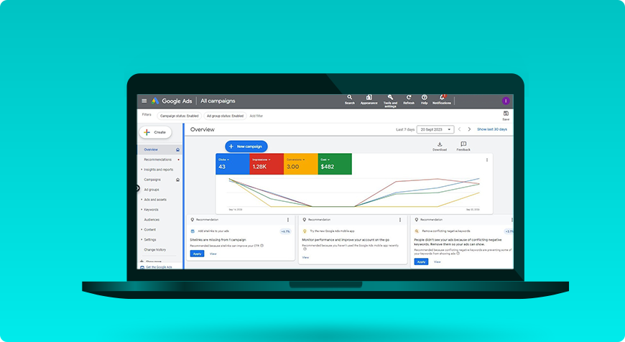Select Overview in side navigation

pos(159,150)
